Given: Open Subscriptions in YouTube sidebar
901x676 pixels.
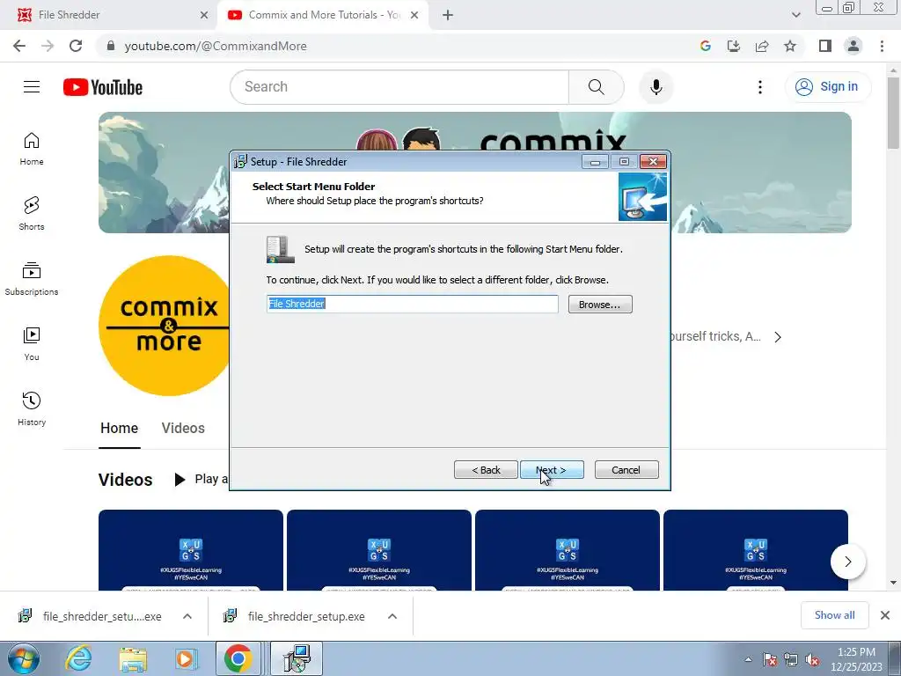Looking at the screenshot, I should tap(32, 279).
